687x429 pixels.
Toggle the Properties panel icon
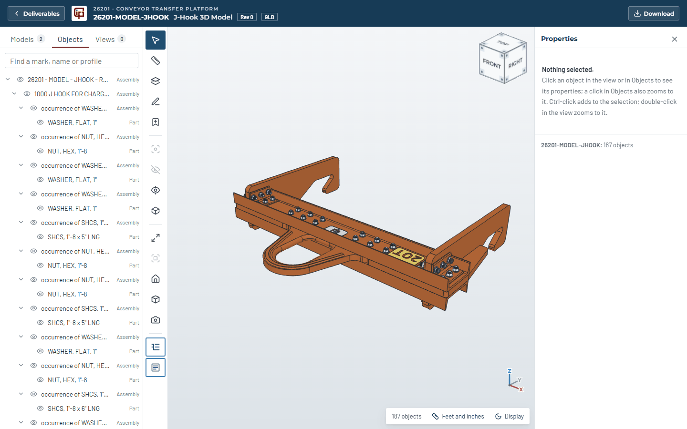click(156, 368)
